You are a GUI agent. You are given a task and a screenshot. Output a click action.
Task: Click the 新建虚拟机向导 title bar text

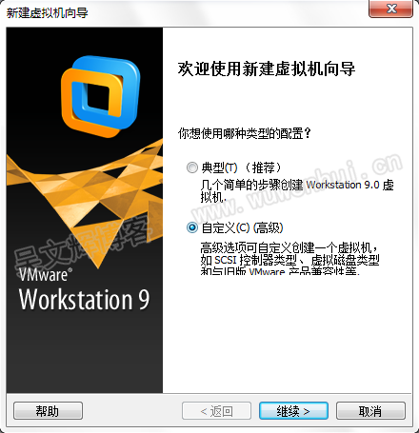(47, 13)
